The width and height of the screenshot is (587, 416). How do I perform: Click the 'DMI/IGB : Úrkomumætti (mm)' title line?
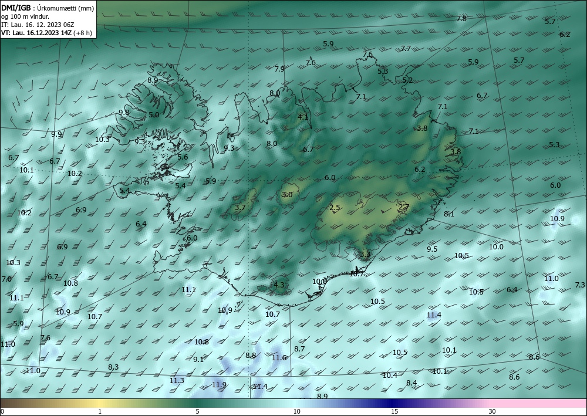point(48,8)
